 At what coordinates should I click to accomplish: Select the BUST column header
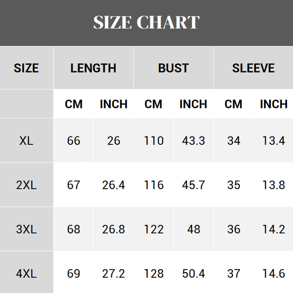(173, 68)
